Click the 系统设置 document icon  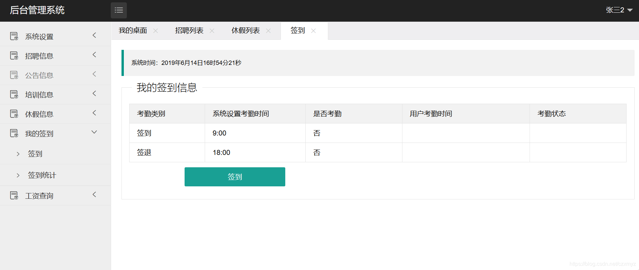click(x=14, y=36)
